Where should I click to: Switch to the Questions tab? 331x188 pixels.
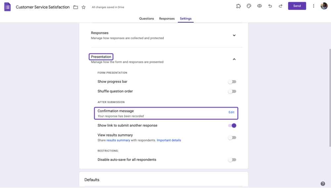click(x=146, y=19)
